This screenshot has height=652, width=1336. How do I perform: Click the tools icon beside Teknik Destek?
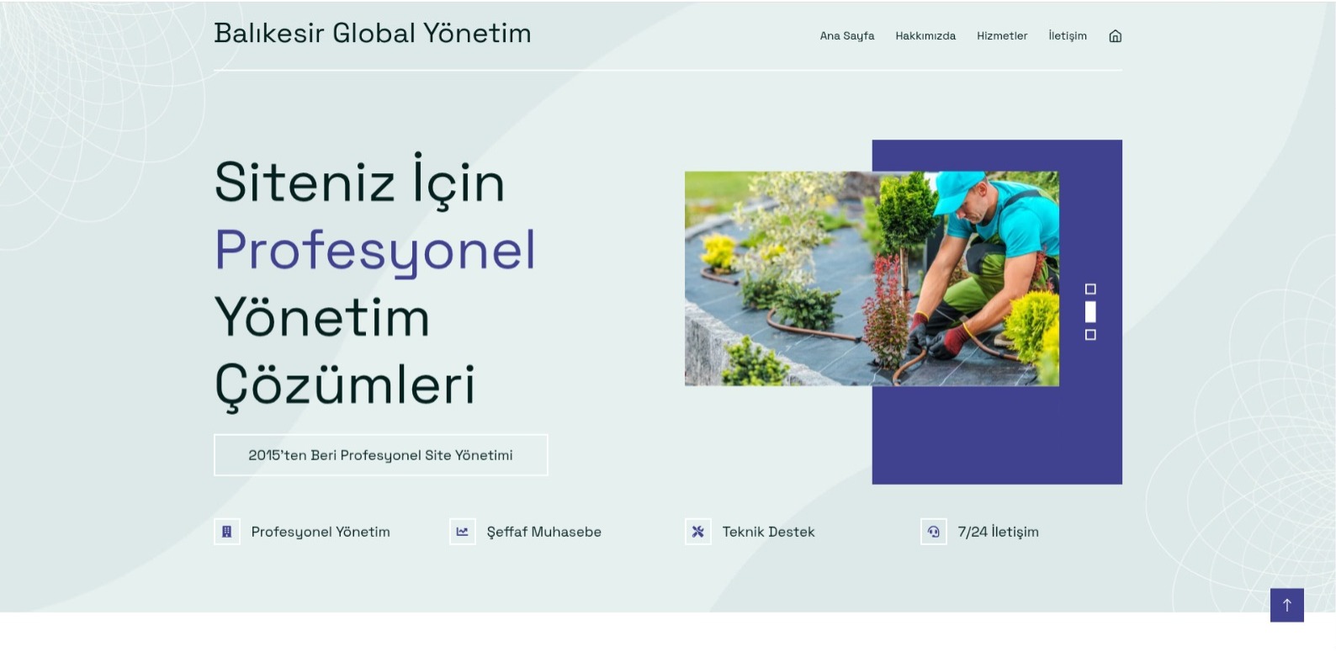click(698, 532)
